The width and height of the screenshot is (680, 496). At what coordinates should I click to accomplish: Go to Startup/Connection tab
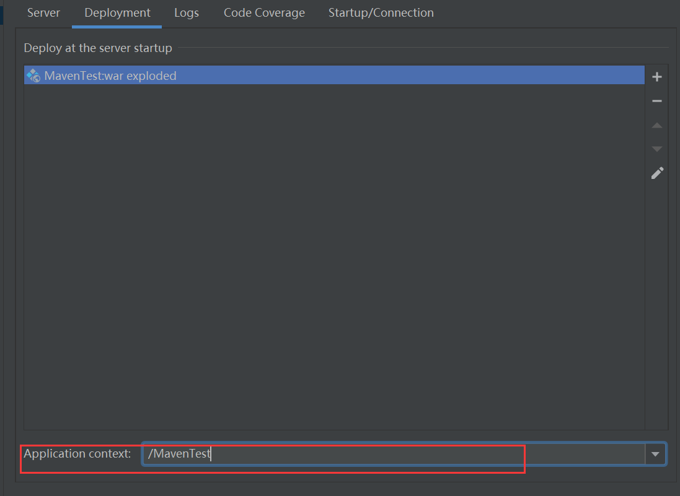(381, 12)
